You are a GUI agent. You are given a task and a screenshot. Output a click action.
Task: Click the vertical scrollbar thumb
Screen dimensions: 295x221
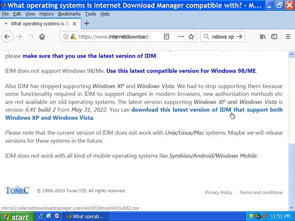tap(292, 174)
